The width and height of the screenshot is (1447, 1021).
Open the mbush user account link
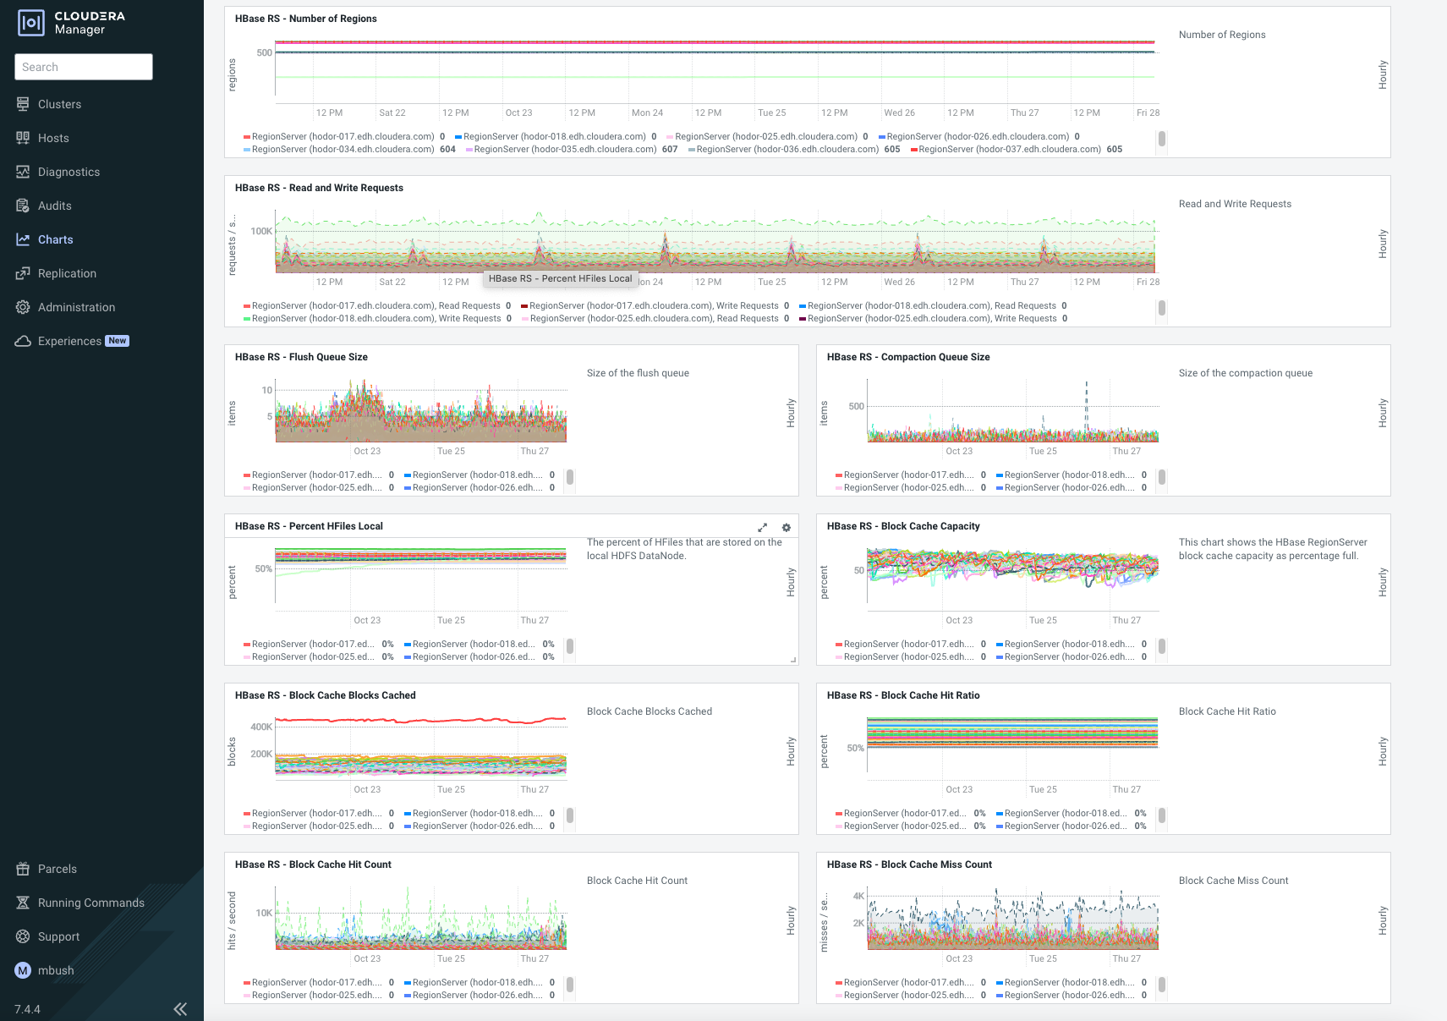tap(53, 970)
